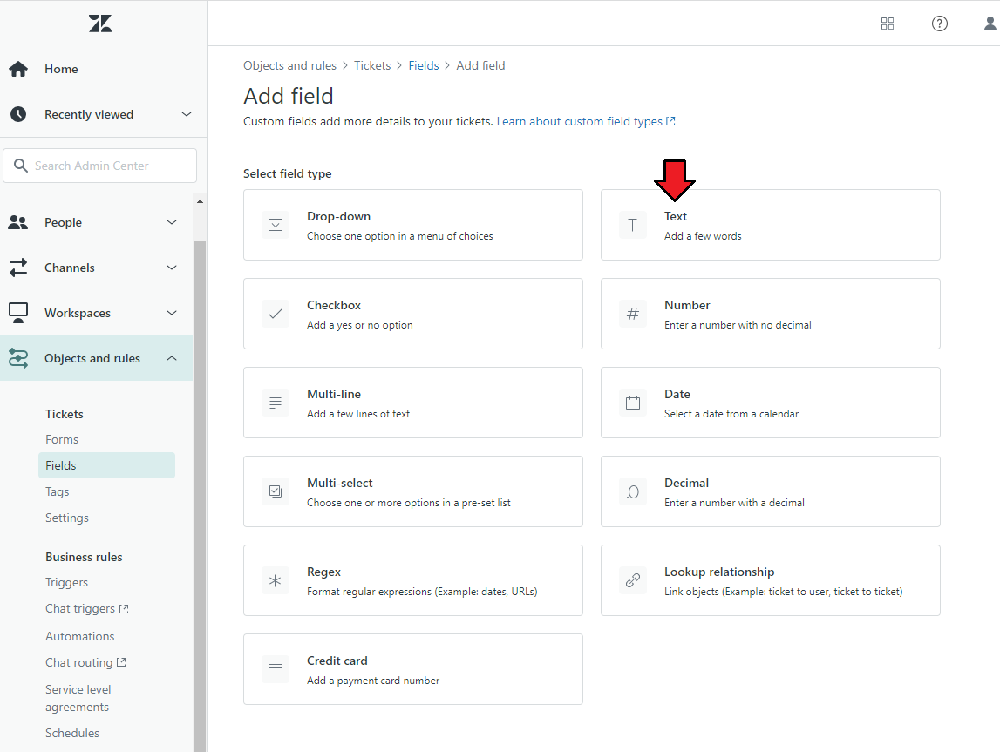This screenshot has height=752, width=1000.
Task: Choose the Date field type card
Action: [x=771, y=403]
